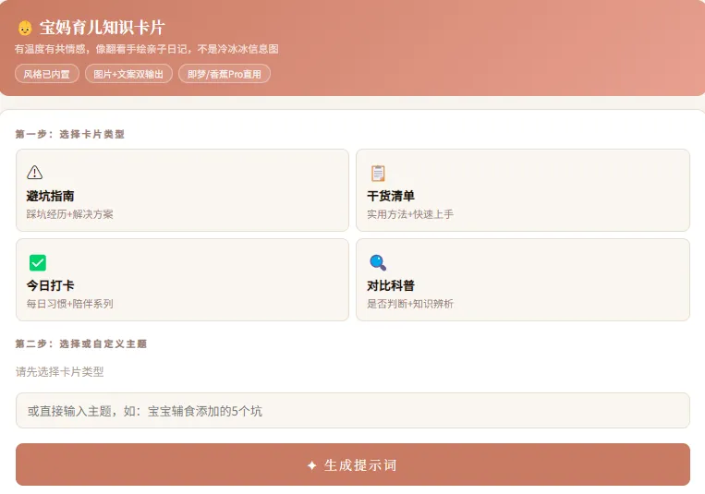This screenshot has height=494, width=705.
Task: Click the 即梦/香蕉Pro直用 tag pill
Action: pyautogui.click(x=224, y=74)
